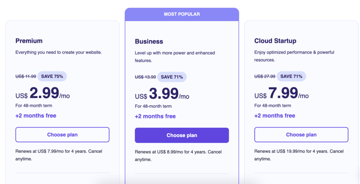This screenshot has height=184, width=360.
Task: Click the Cloud Startup US$ 7.99/mo price
Action: (x=282, y=93)
